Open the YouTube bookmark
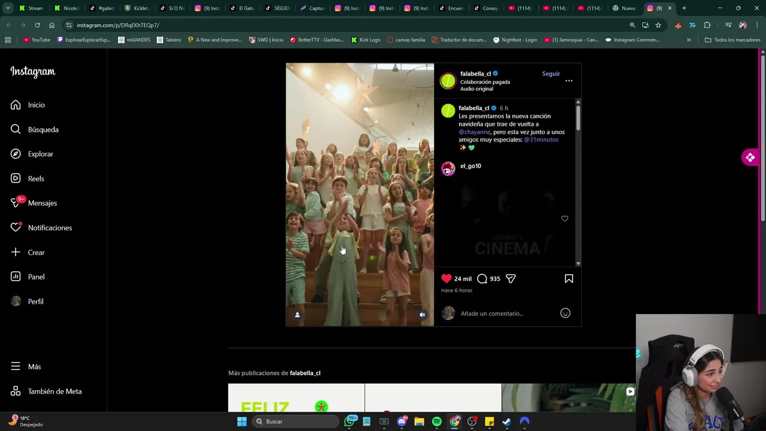766x431 pixels. pyautogui.click(x=37, y=40)
